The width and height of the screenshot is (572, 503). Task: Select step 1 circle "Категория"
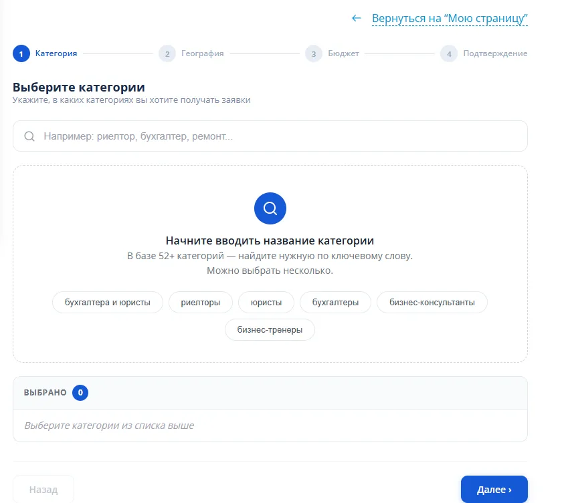click(x=21, y=53)
